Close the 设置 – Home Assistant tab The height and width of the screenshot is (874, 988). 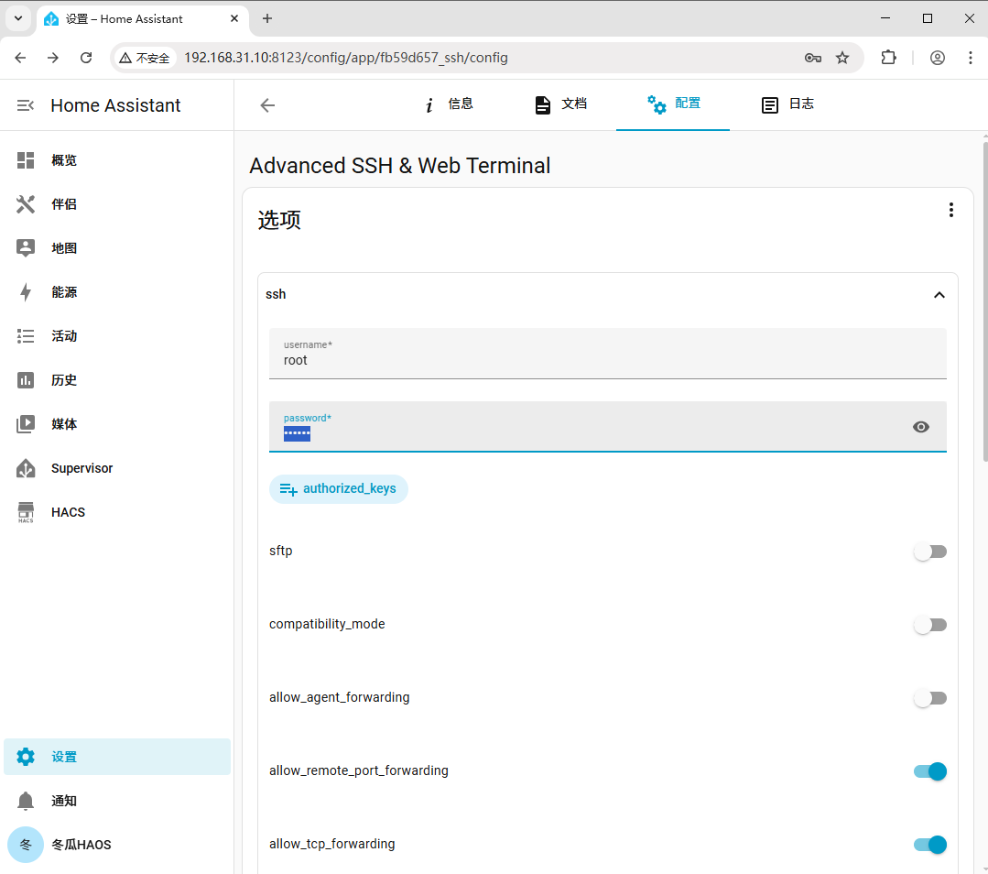pos(234,18)
